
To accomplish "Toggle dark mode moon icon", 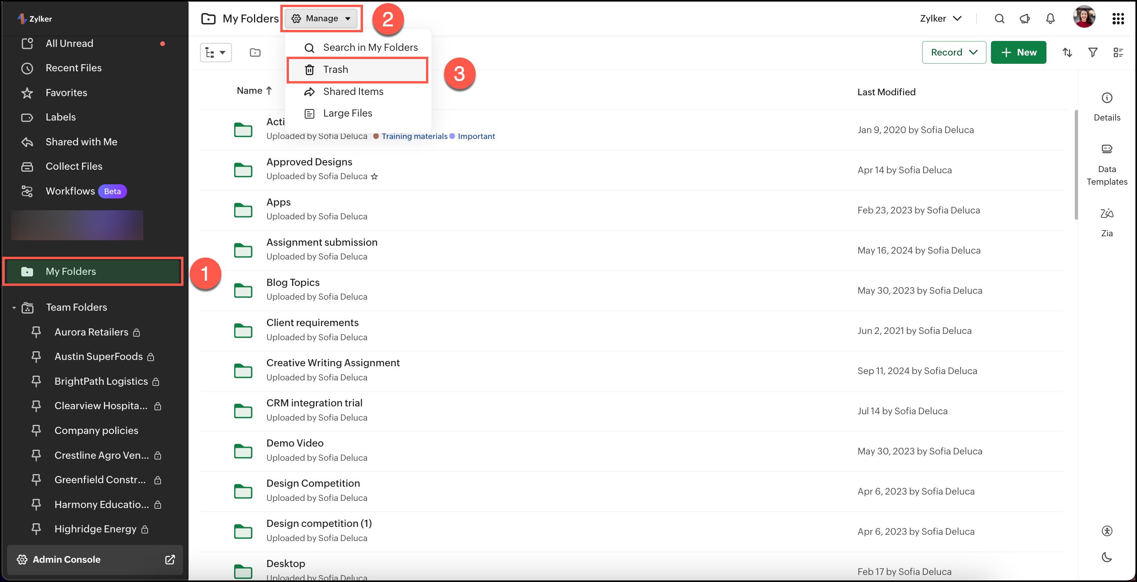I will click(x=1107, y=557).
